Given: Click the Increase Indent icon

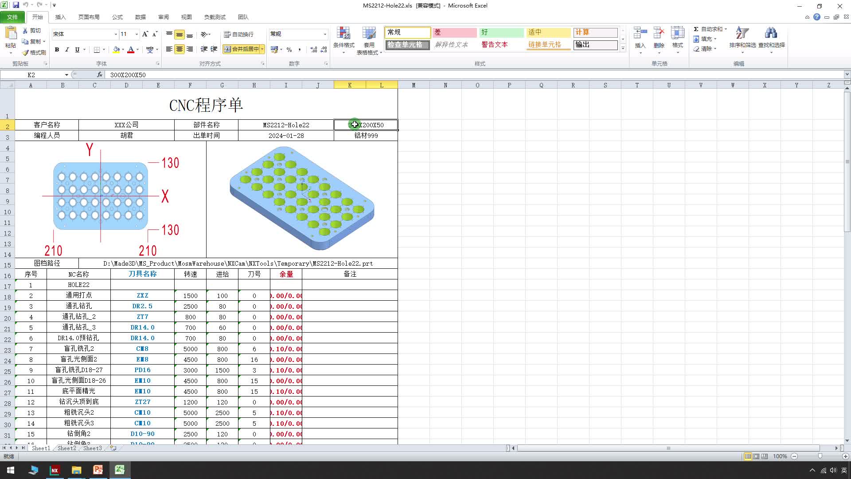Looking at the screenshot, I should click(214, 49).
